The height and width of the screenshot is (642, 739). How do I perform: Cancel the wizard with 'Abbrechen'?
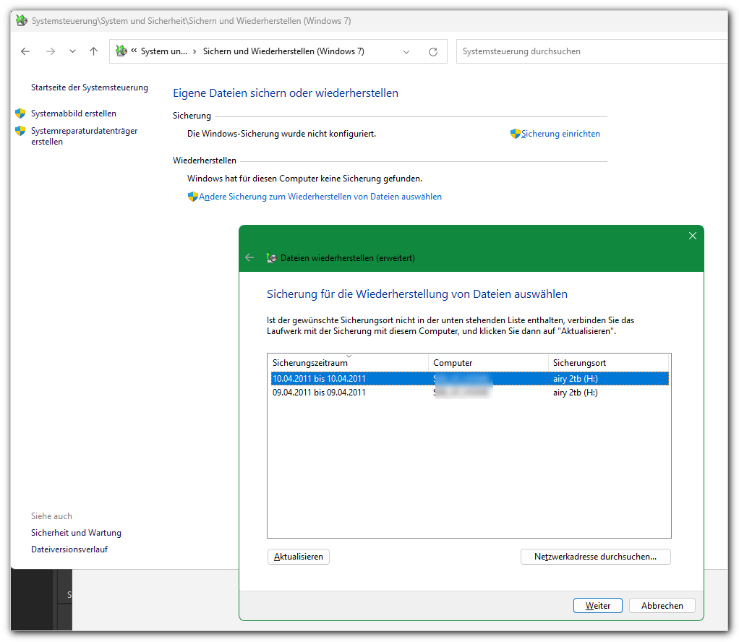pyautogui.click(x=662, y=606)
